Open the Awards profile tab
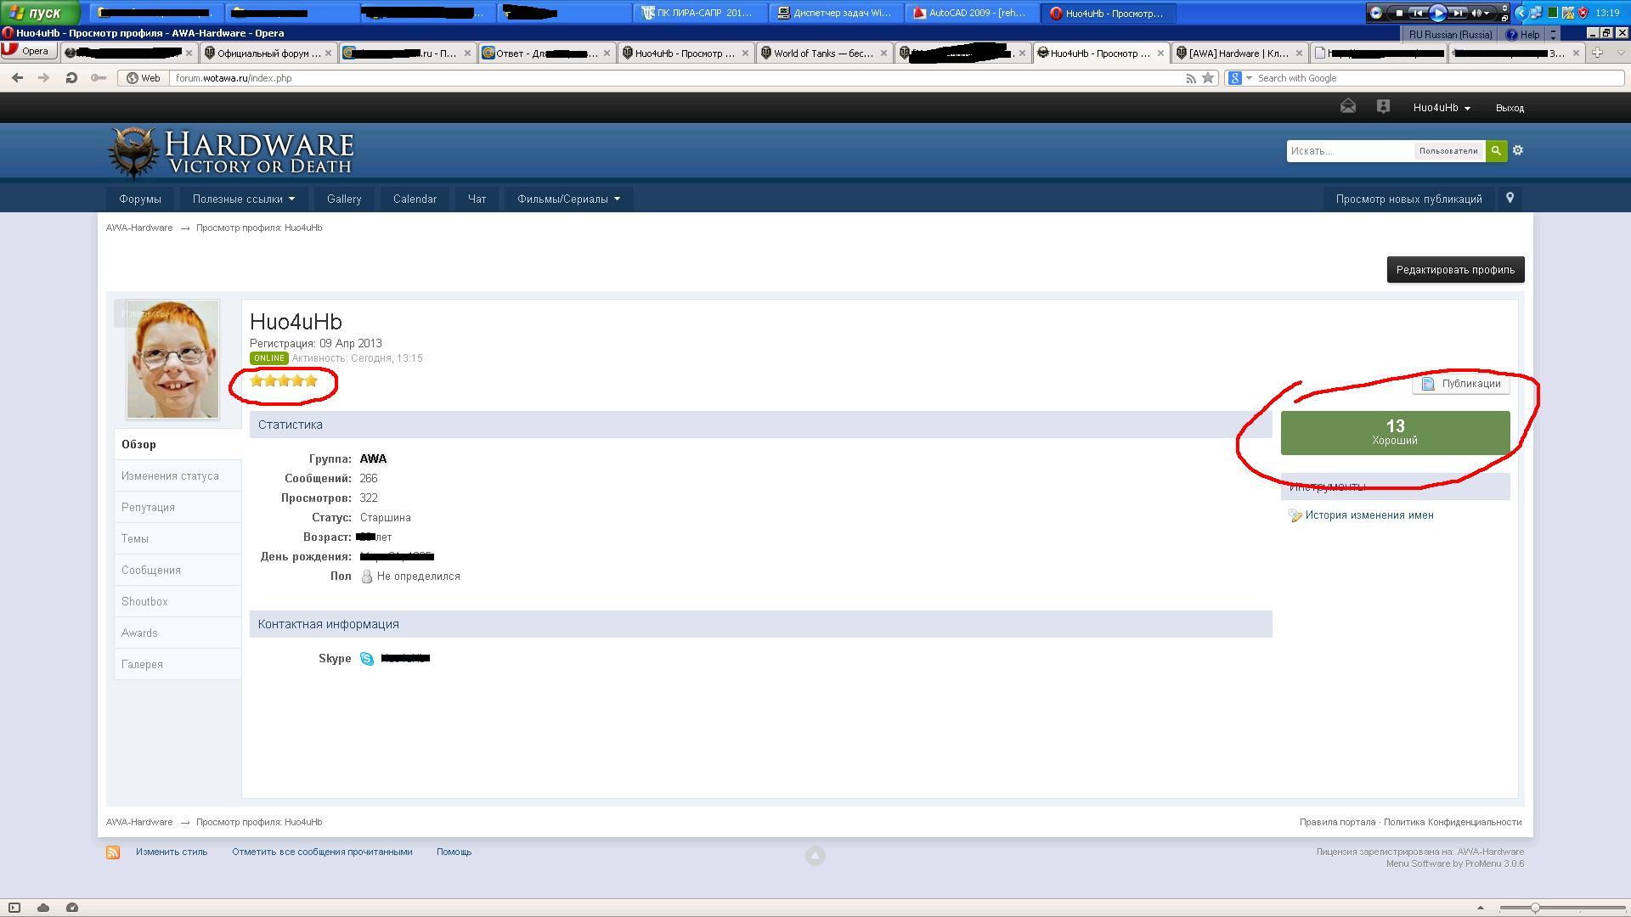This screenshot has width=1631, height=917. (139, 633)
